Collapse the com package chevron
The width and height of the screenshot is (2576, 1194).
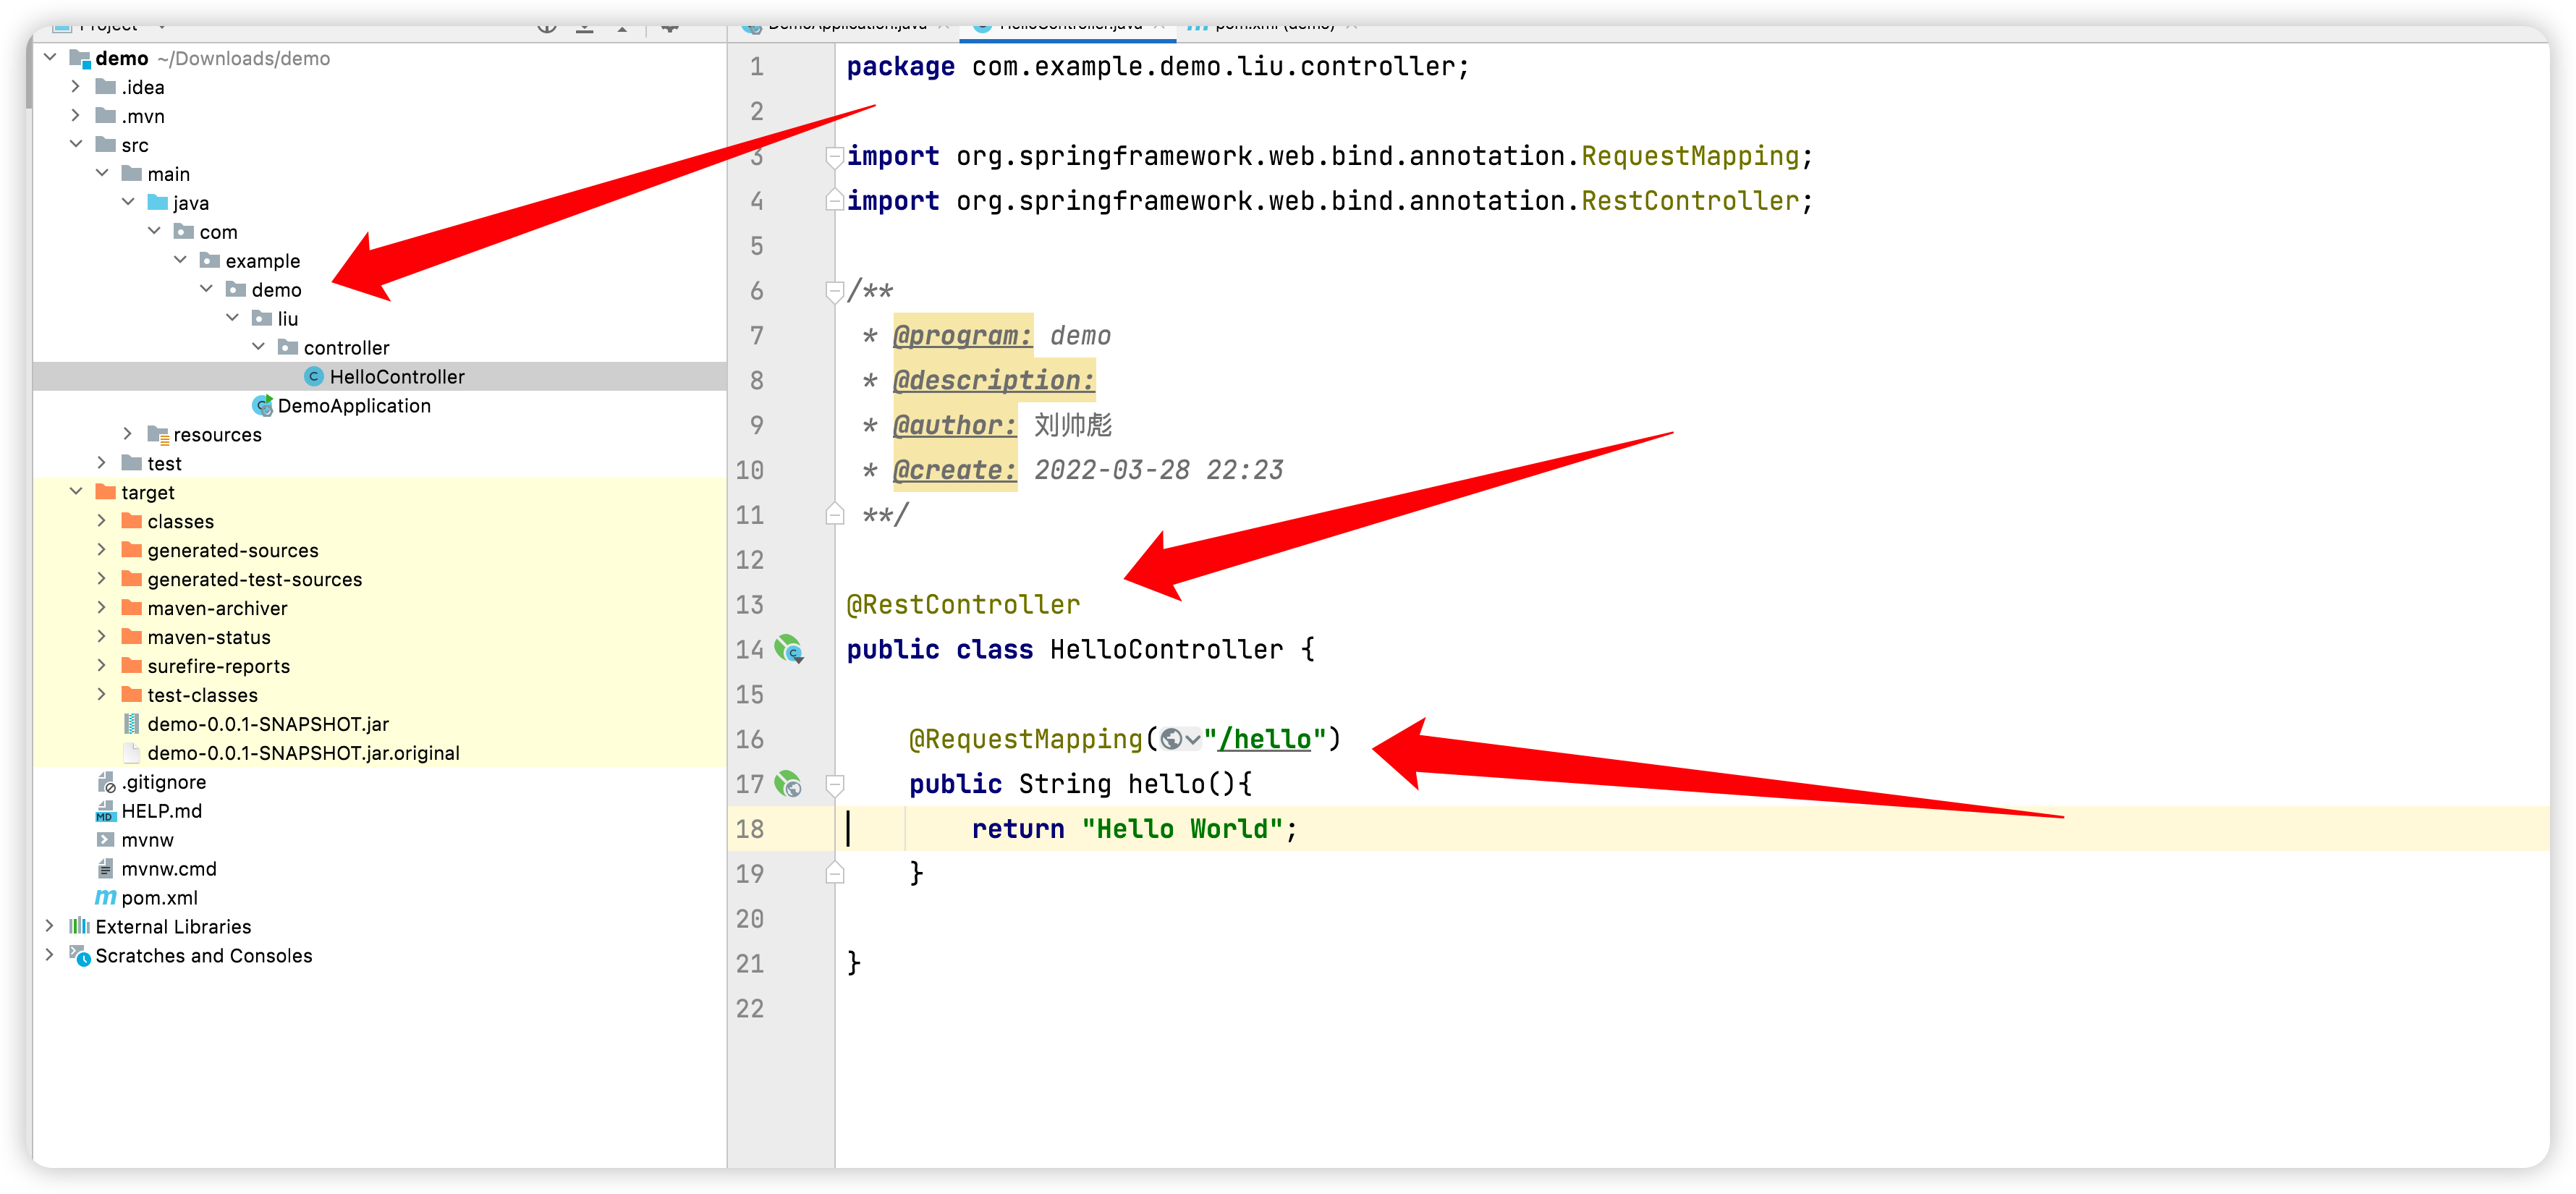click(x=154, y=232)
